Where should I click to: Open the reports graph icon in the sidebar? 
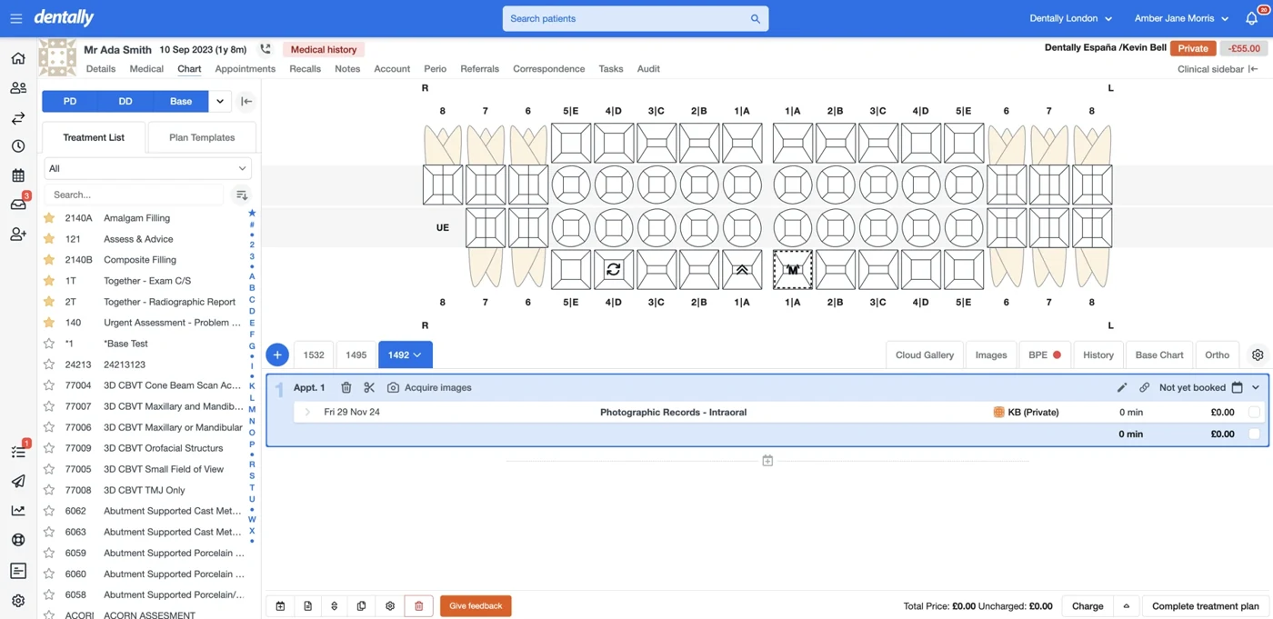coord(18,510)
